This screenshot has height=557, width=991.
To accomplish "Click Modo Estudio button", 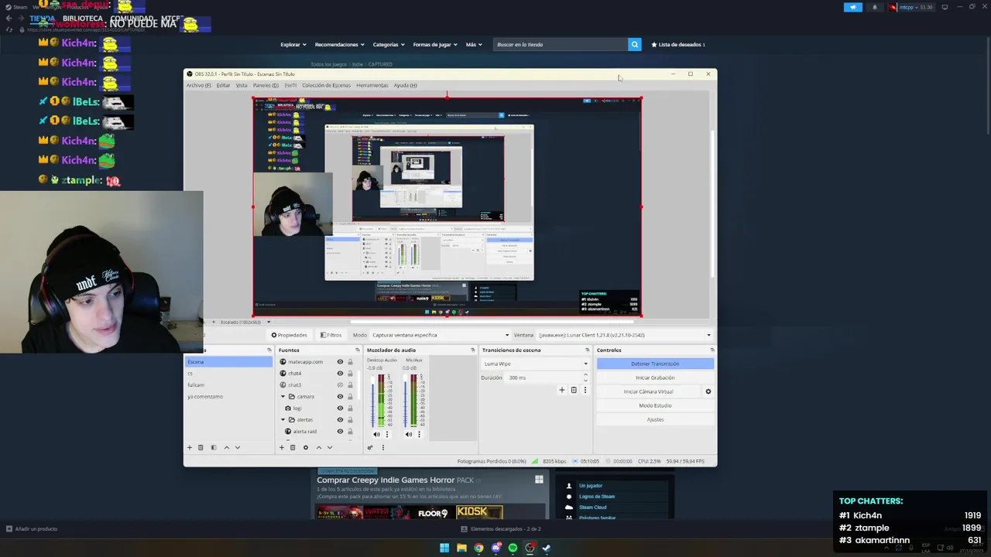I will tap(655, 405).
